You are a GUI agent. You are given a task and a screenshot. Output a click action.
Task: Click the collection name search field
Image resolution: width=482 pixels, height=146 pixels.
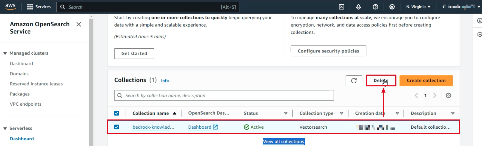[x=227, y=95]
